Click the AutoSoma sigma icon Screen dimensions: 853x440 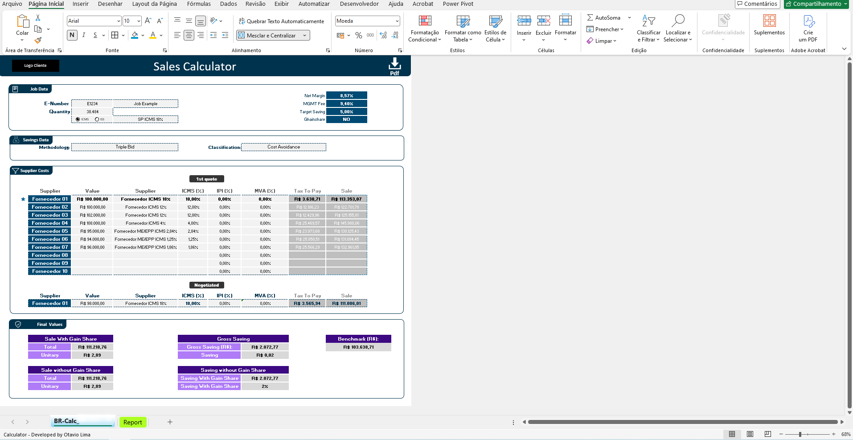click(x=590, y=17)
